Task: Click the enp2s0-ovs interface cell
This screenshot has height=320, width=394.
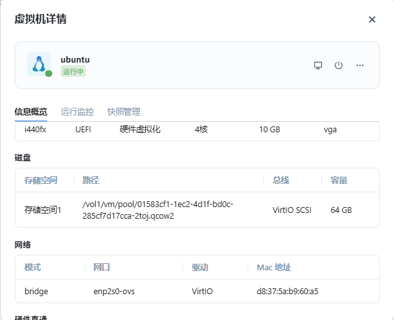Action: tap(114, 292)
